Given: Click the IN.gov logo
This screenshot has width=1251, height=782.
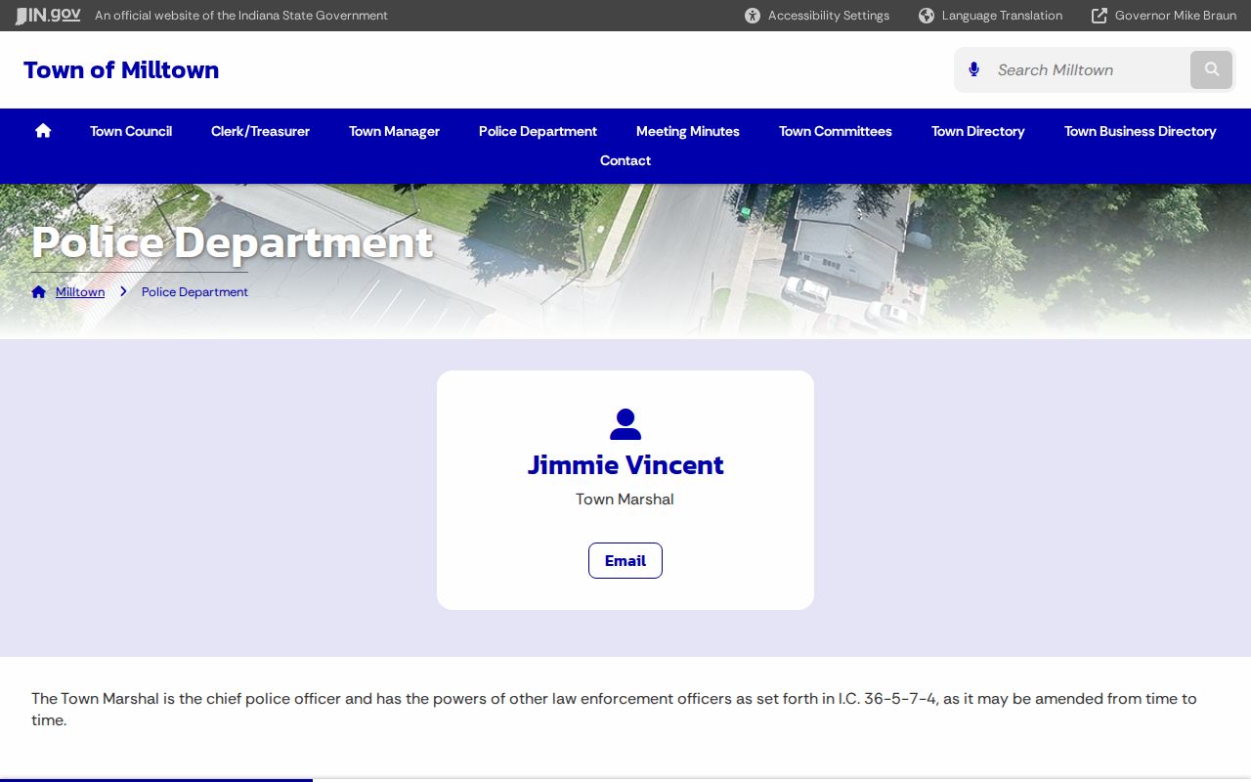Looking at the screenshot, I should tap(48, 16).
